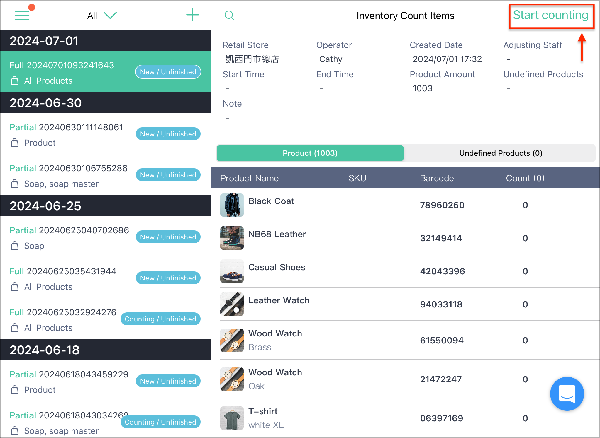Open the hamburger menu icon

[x=22, y=15]
